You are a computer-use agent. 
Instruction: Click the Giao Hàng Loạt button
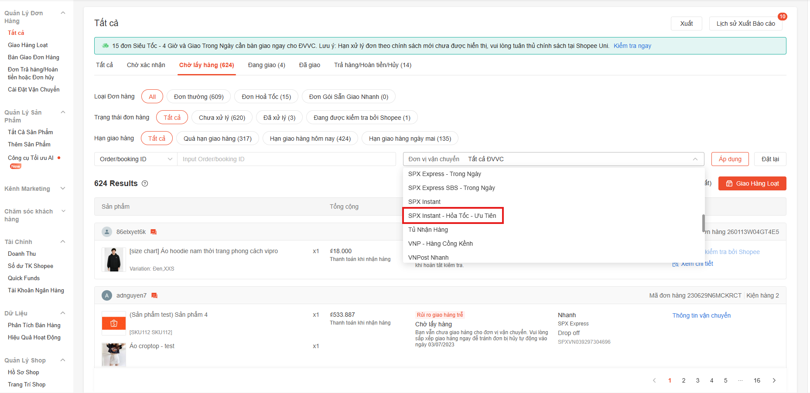(752, 183)
